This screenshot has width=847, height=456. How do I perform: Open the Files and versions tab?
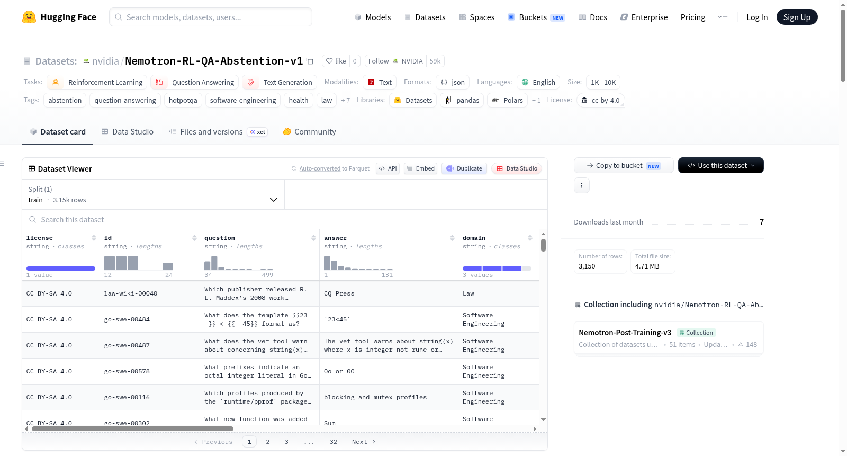tap(218, 132)
